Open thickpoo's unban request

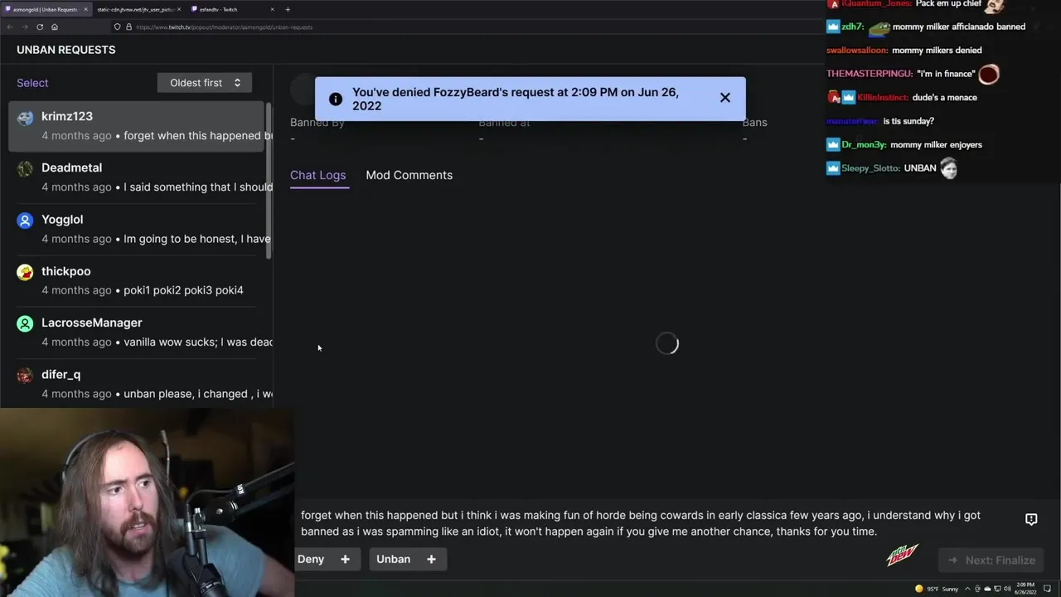[137, 280]
